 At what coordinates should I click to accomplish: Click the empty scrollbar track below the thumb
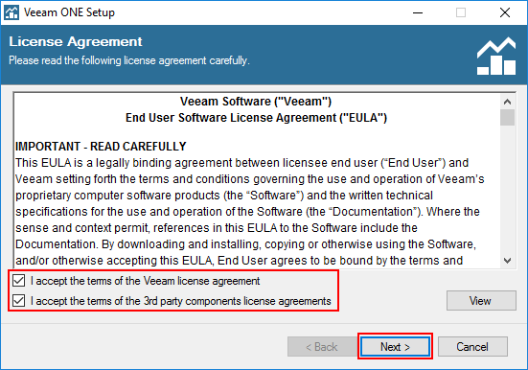click(x=507, y=189)
